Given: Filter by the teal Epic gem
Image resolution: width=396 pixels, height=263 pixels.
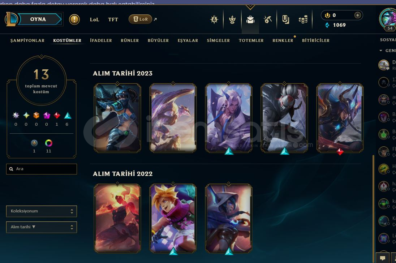Looking at the screenshot, I should coord(68,115).
